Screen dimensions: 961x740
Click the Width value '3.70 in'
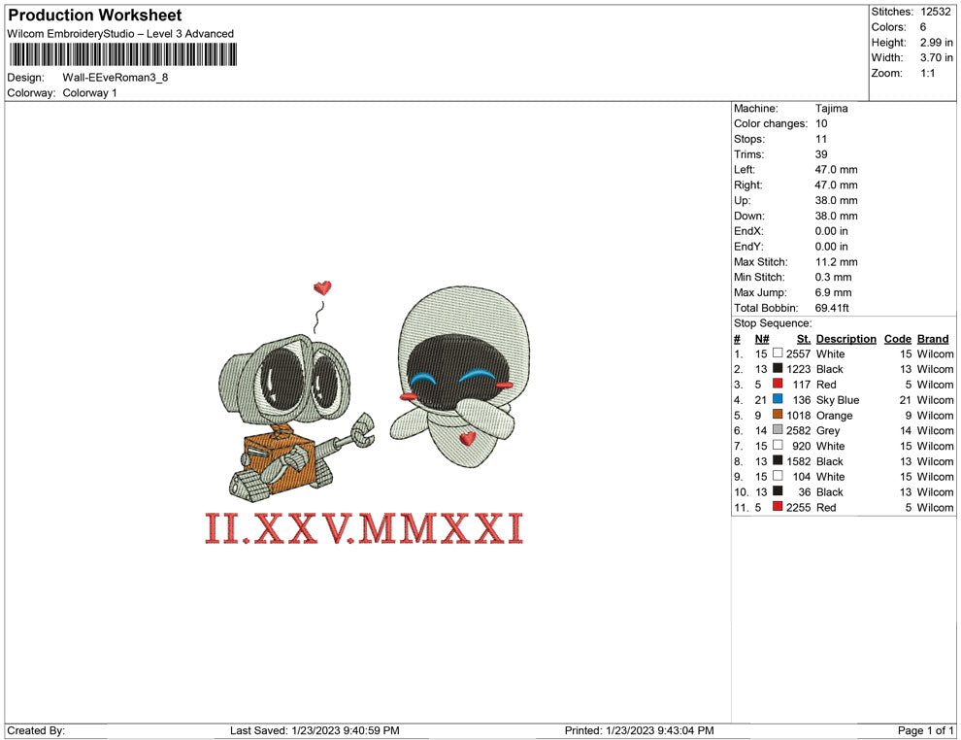pyautogui.click(x=937, y=57)
